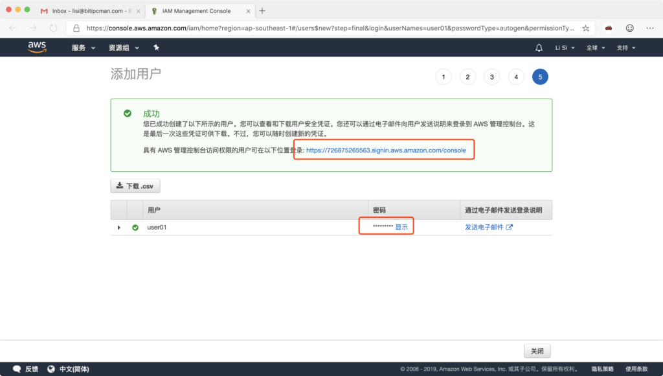Select current wizard step 5

coord(540,76)
